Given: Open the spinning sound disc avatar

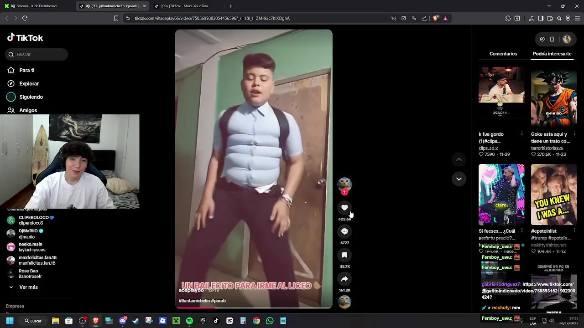Looking at the screenshot, I should coord(344,302).
